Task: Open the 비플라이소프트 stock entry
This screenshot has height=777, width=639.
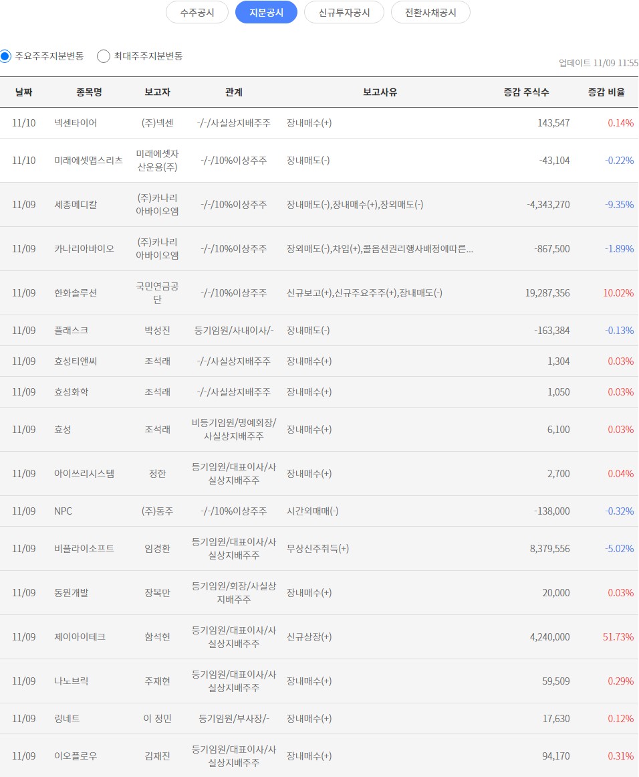Action: coord(84,549)
